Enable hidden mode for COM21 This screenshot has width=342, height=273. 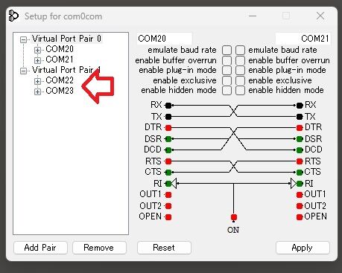pos(240,90)
